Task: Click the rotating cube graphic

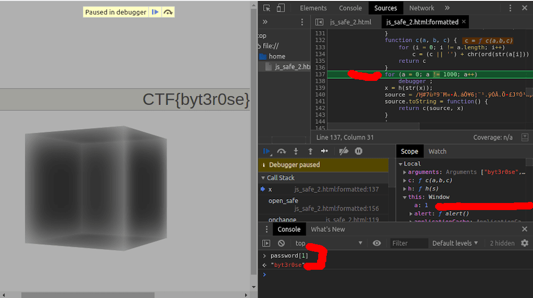Action: point(96,188)
